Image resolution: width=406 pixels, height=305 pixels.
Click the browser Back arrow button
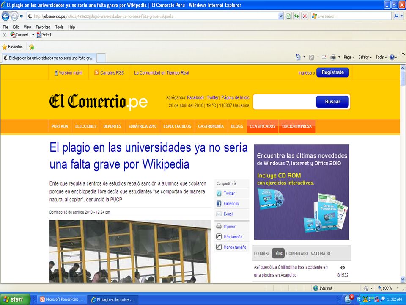point(5,16)
